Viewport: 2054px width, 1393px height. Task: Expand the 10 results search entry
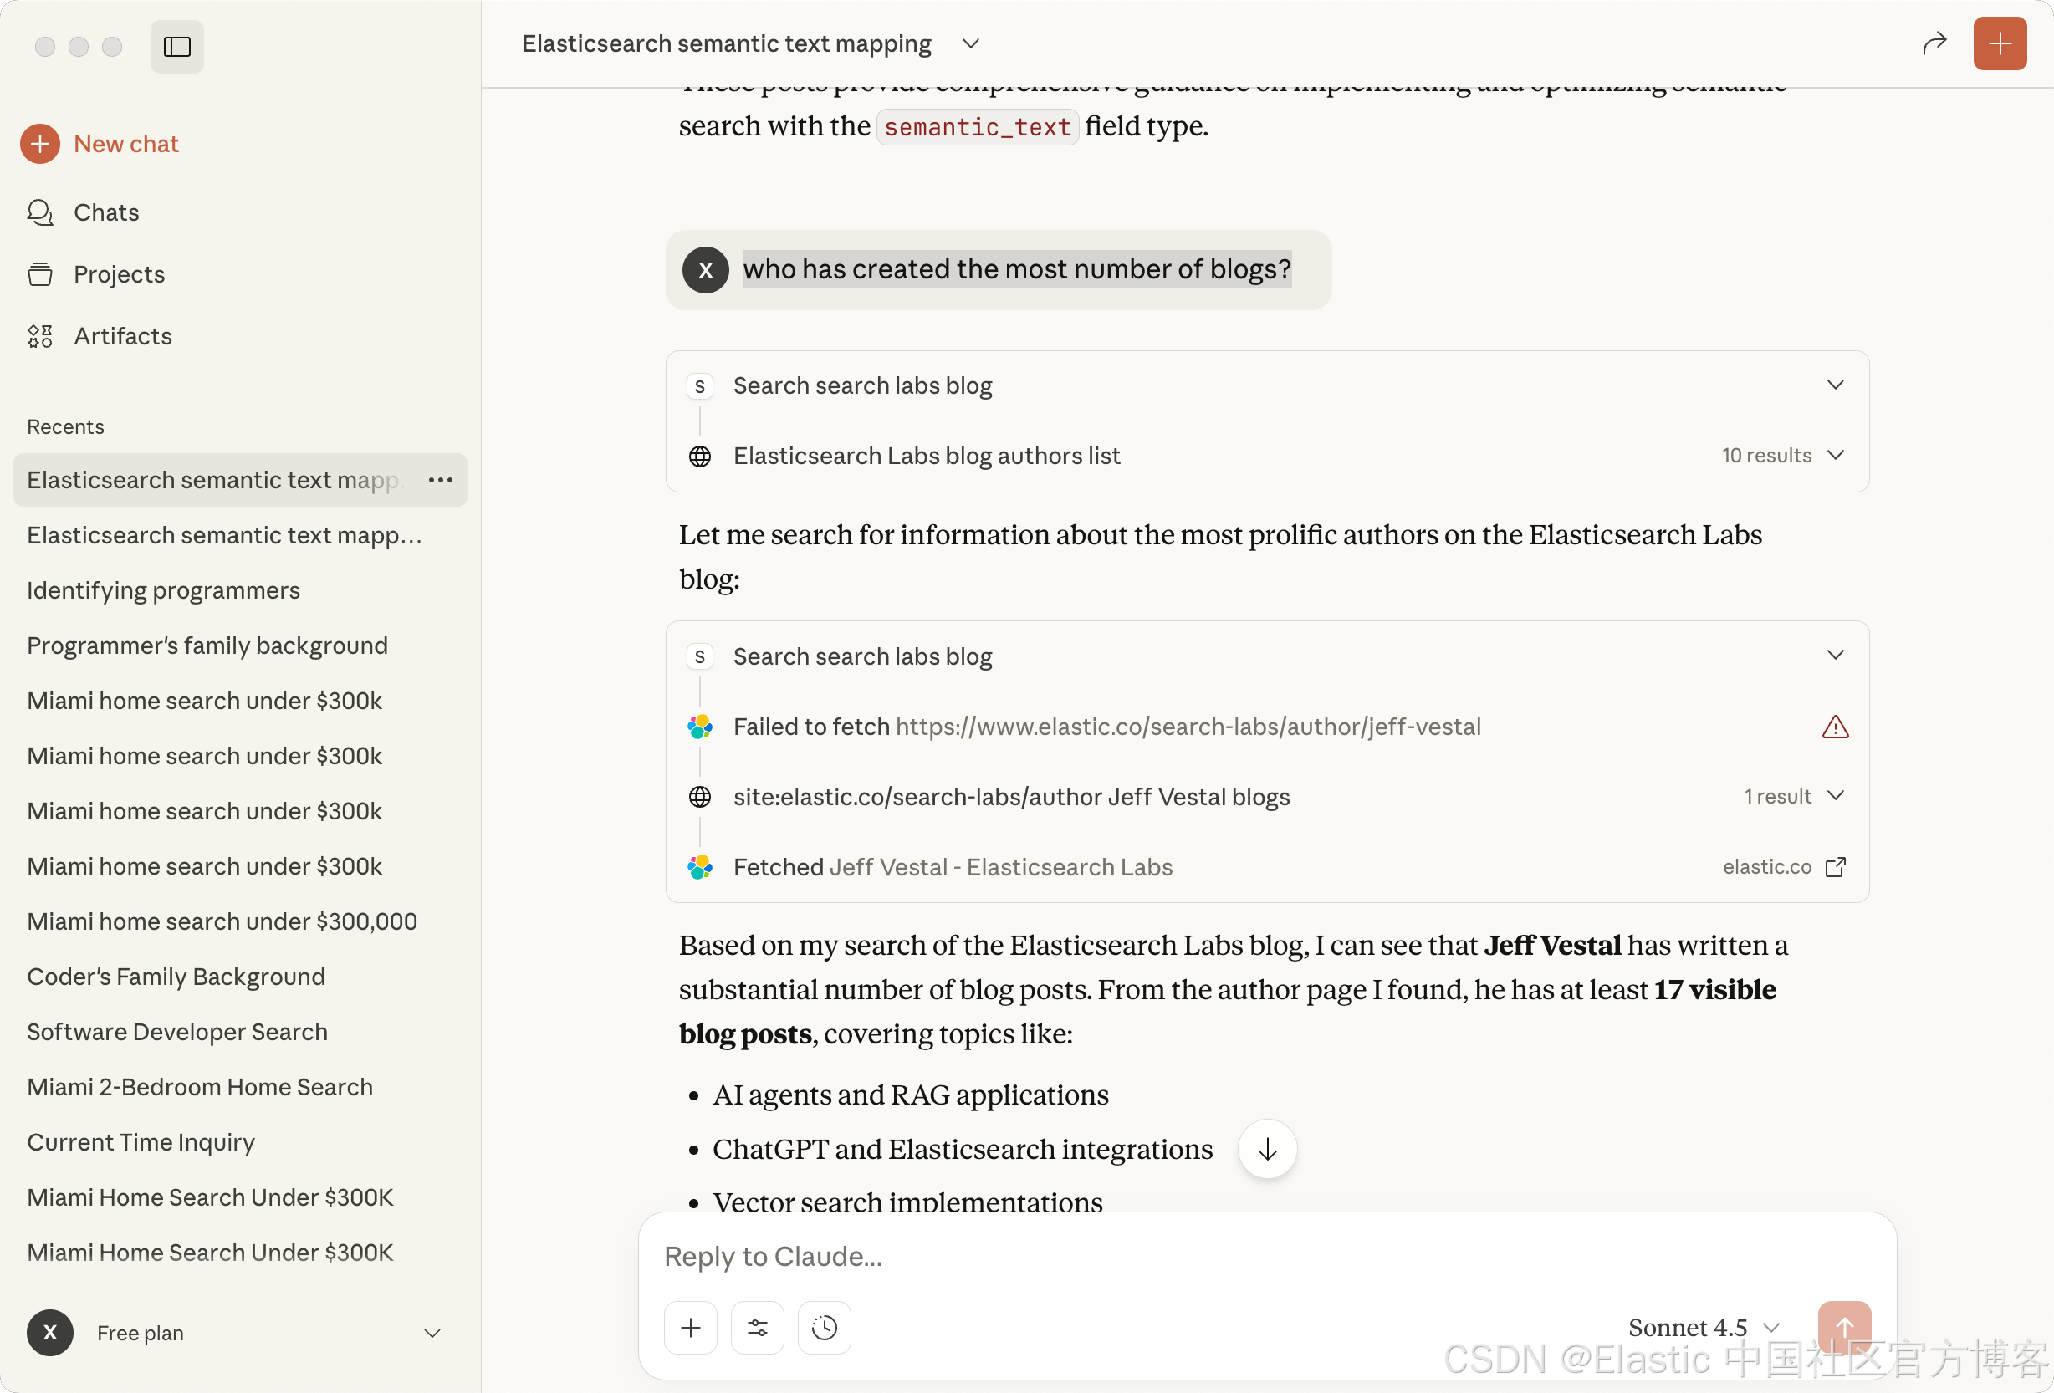[x=1835, y=455]
